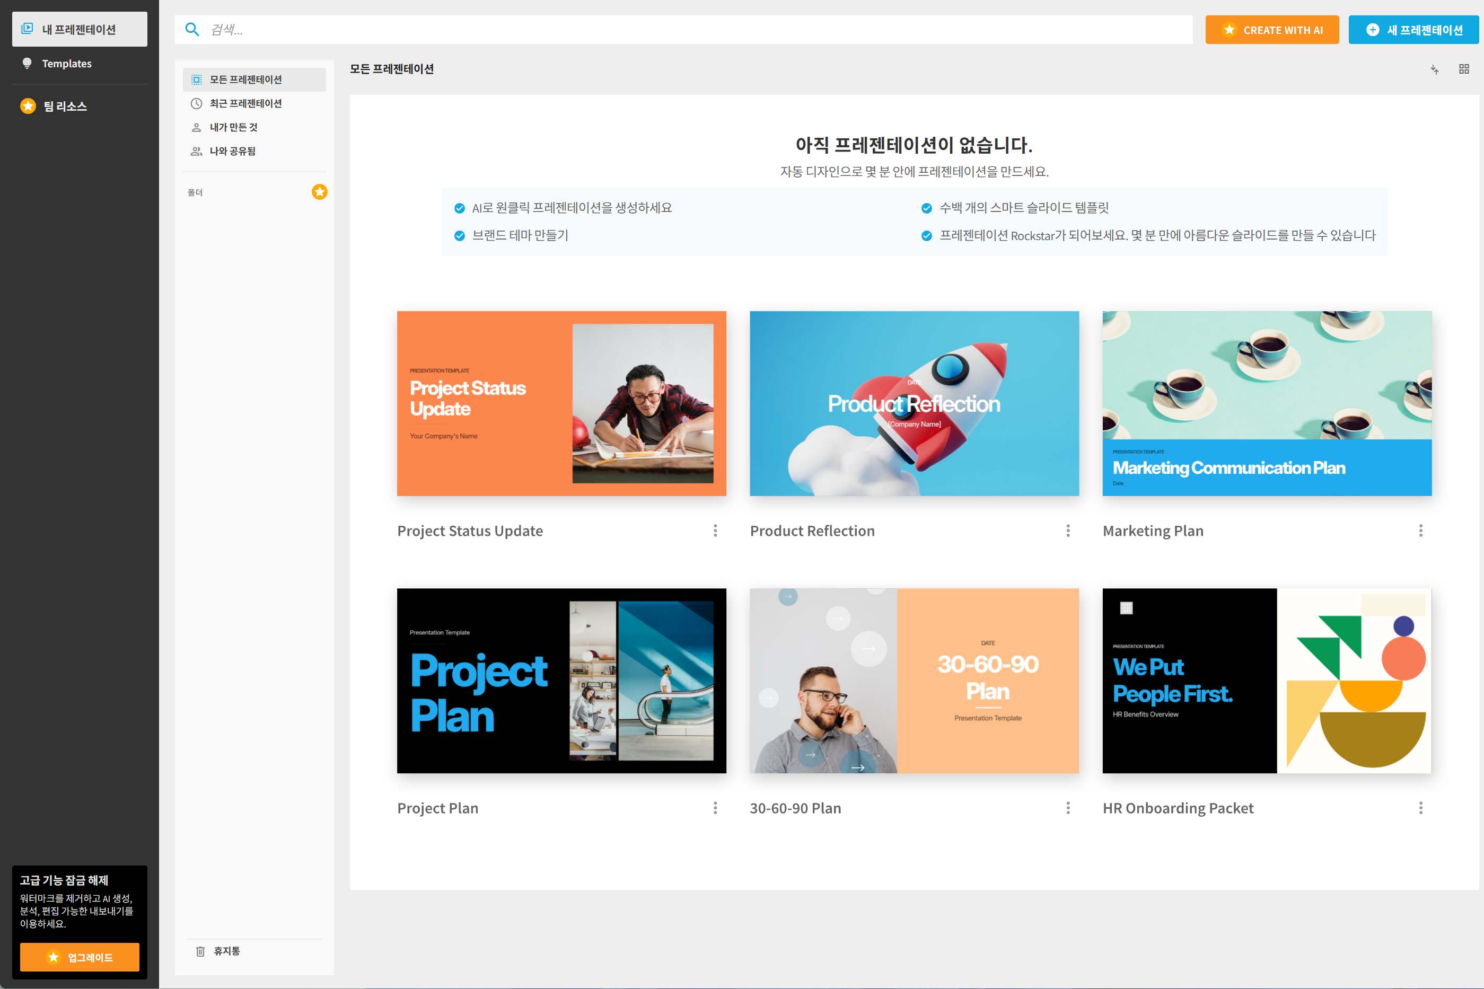1484x989 pixels.
Task: Open the HR Onboarding Packet three-dot menu
Action: (x=1420, y=808)
